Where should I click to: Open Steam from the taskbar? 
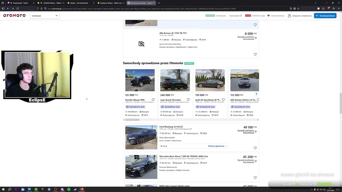[x=75, y=189]
